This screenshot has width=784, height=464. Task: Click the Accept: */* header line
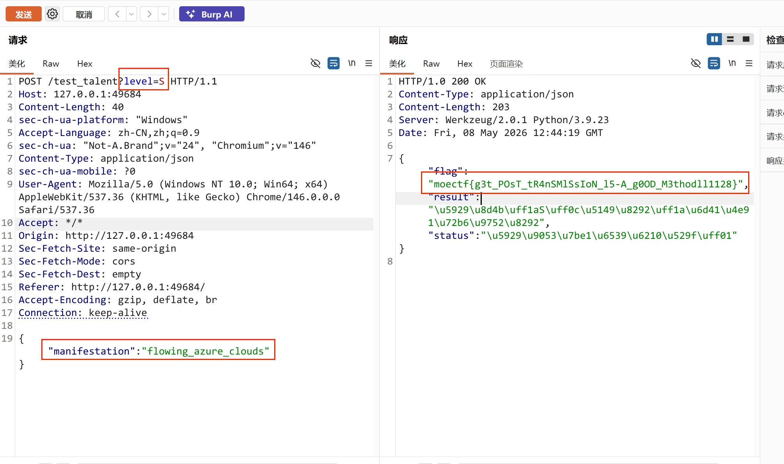click(x=51, y=222)
